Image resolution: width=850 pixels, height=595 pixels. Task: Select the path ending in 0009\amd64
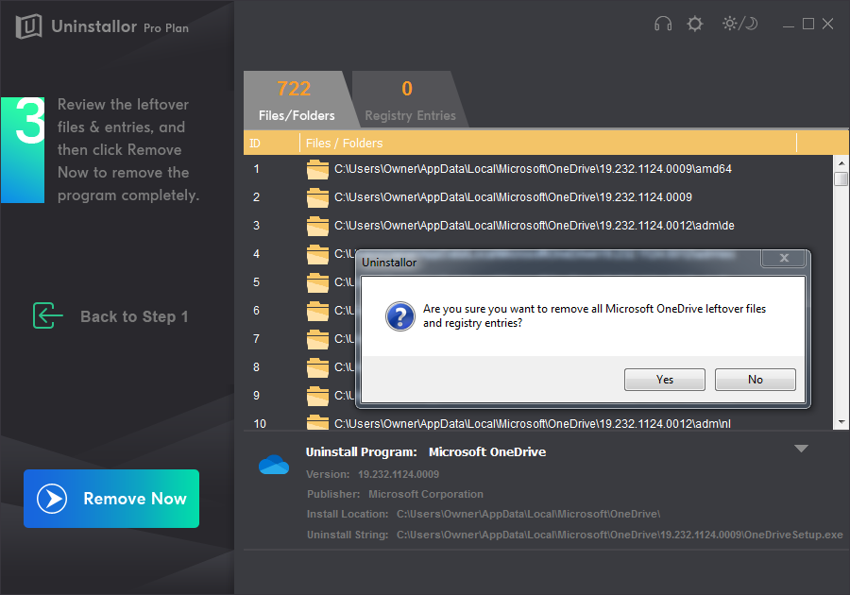(x=533, y=169)
